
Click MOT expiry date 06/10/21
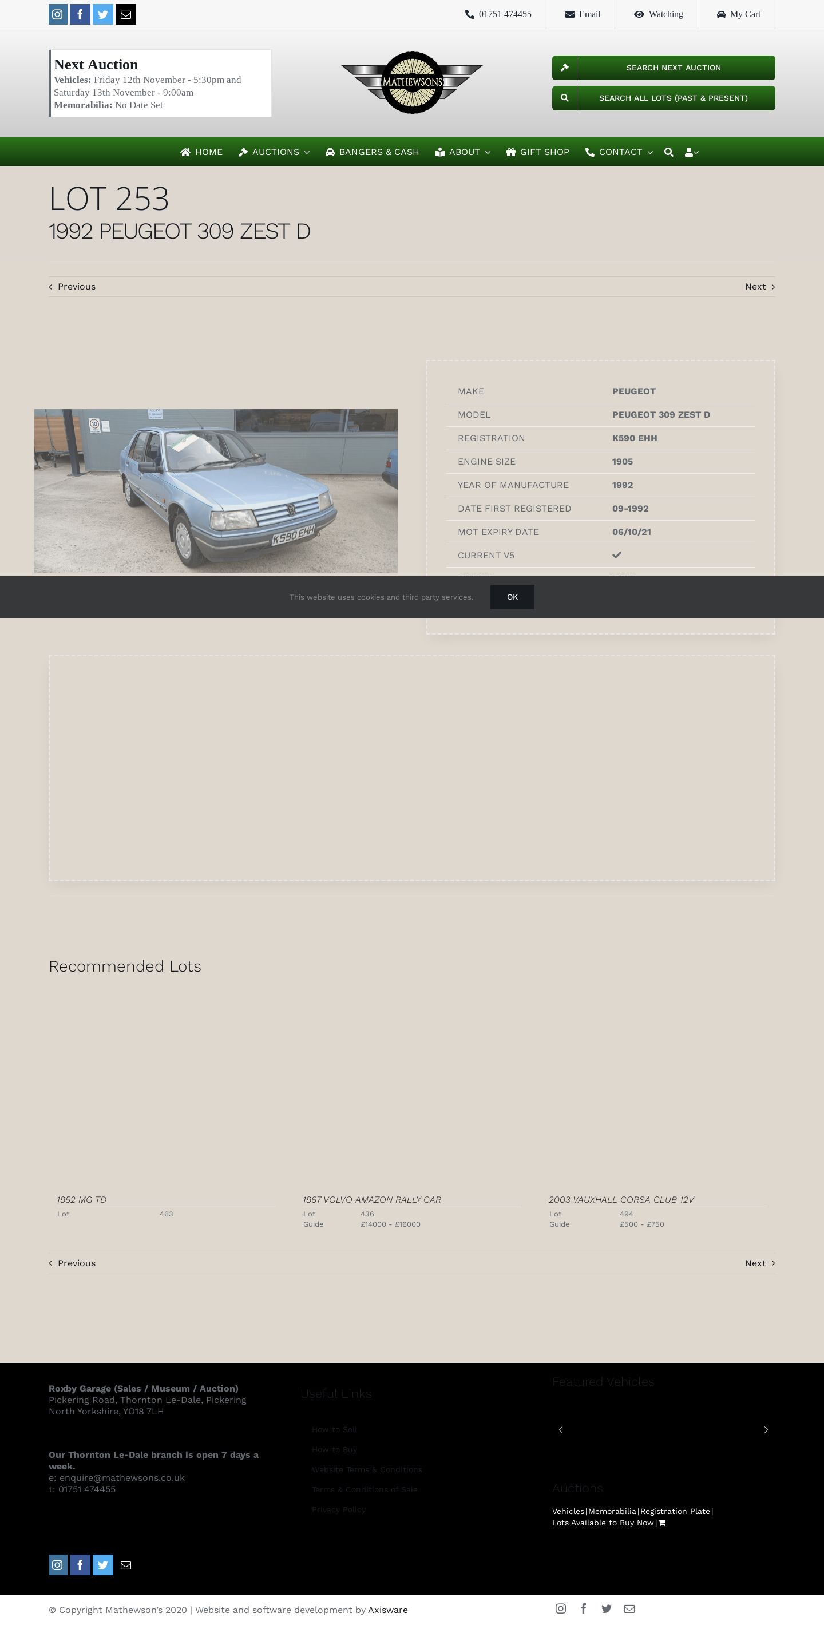631,532
